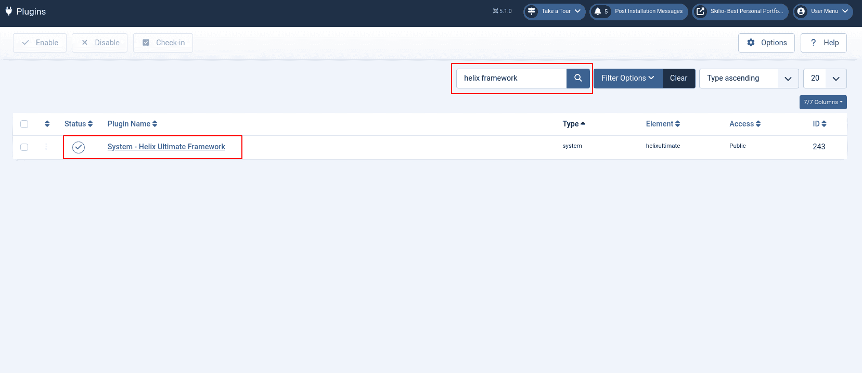This screenshot has width=862, height=373.
Task: Select the Helix Ultimate Framework row checkbox
Action: coord(24,147)
